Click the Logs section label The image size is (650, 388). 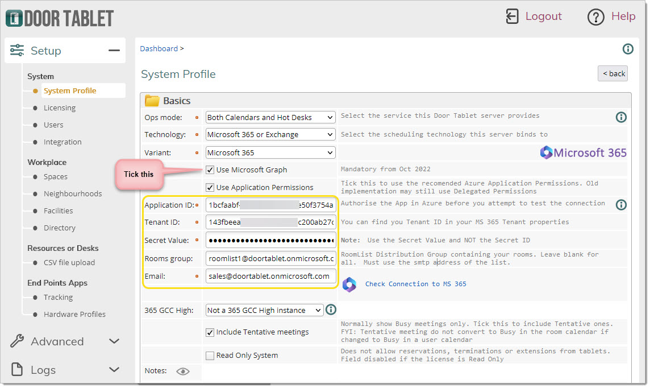click(x=43, y=370)
